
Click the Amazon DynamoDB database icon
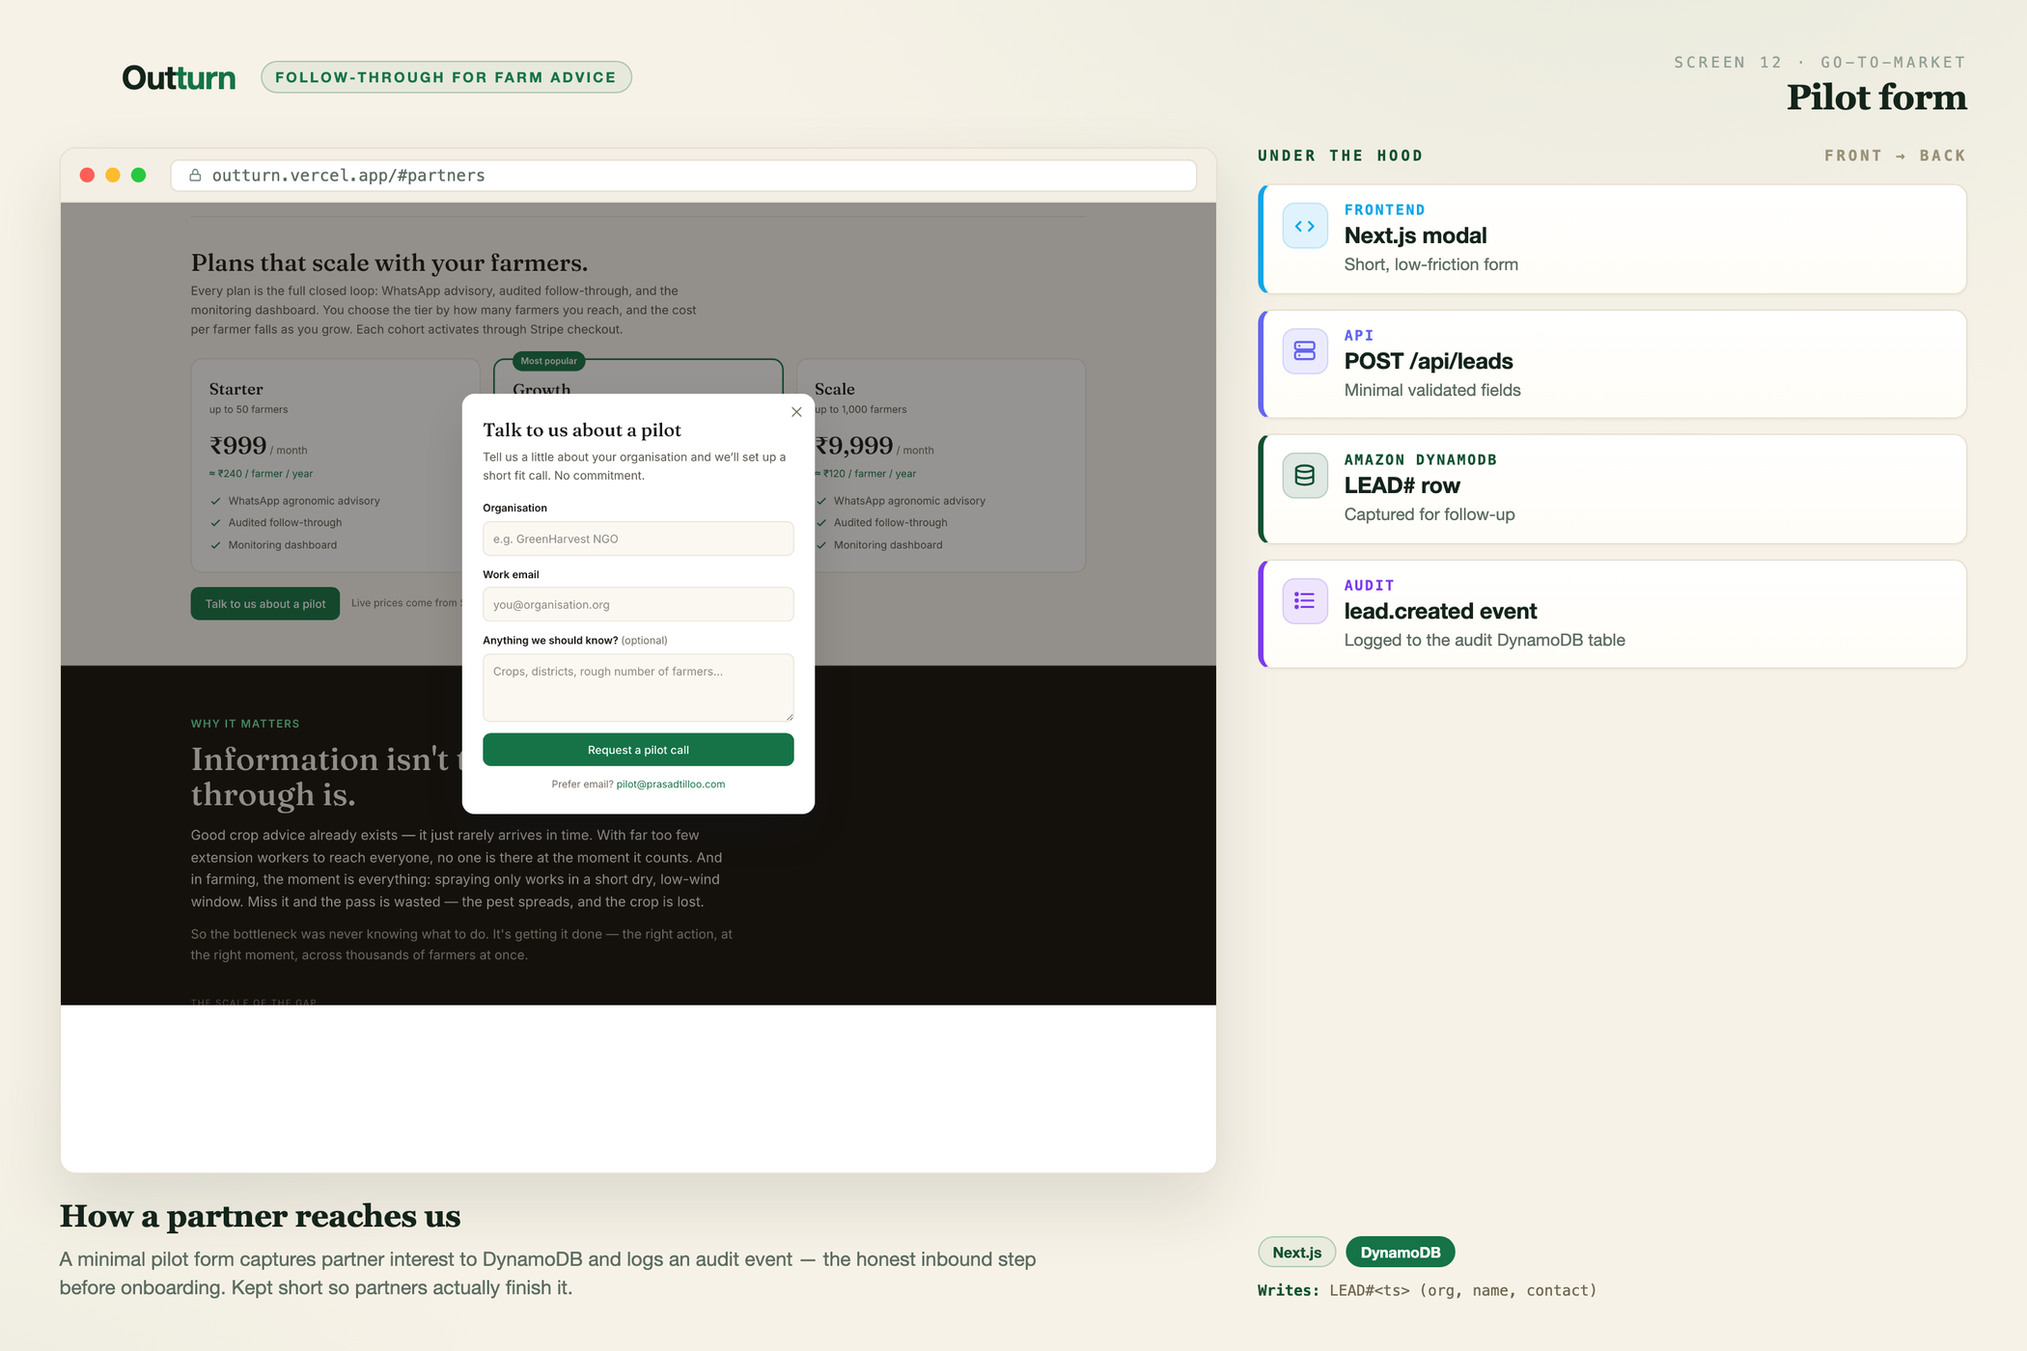tap(1305, 476)
